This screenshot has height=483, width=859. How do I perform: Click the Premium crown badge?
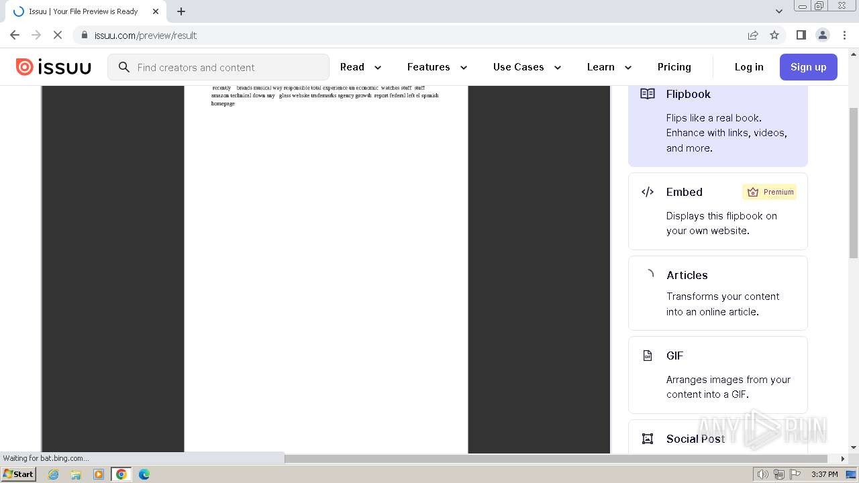coord(769,192)
